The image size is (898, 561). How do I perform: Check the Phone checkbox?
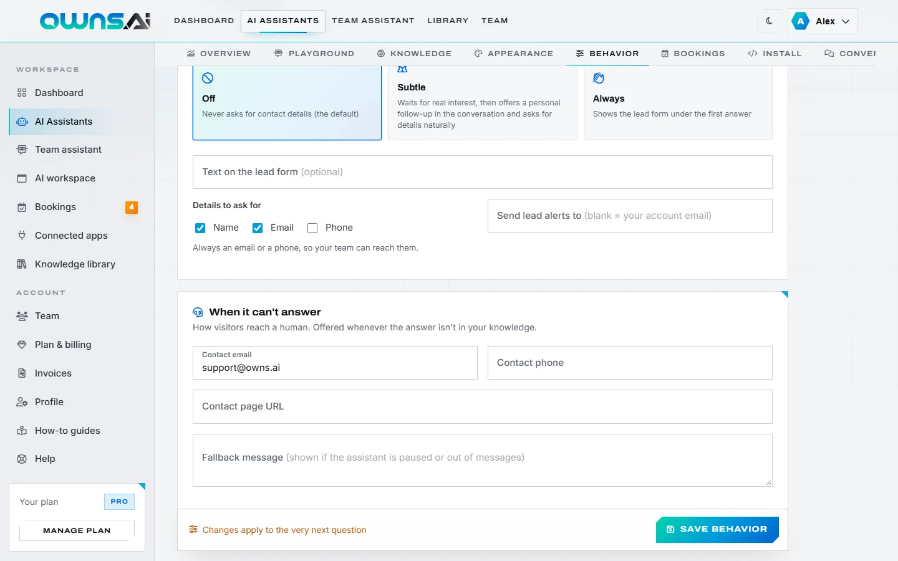(312, 228)
